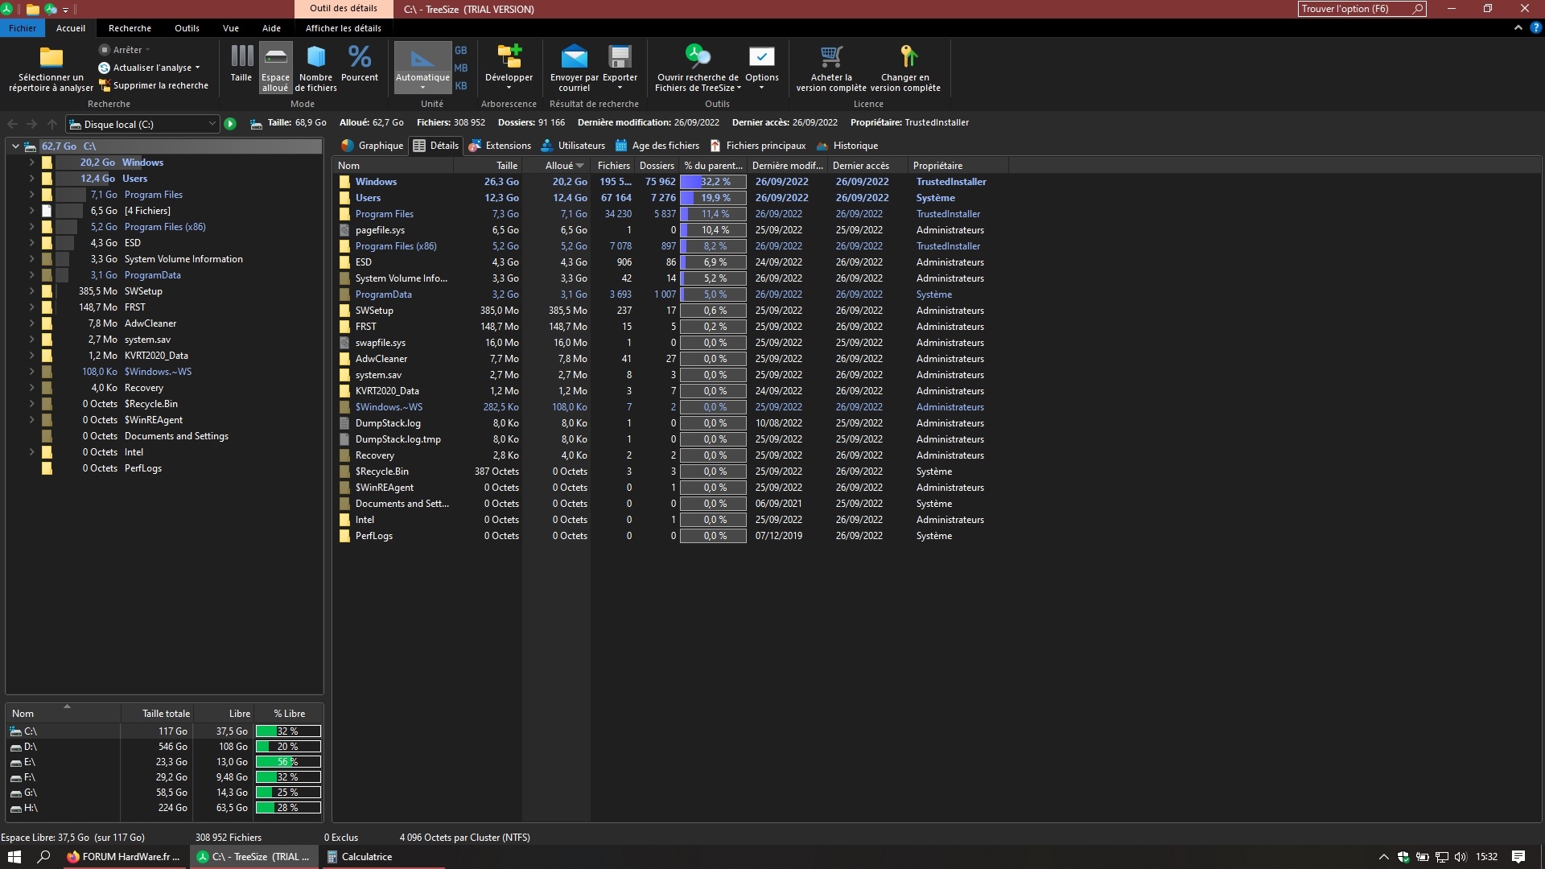Viewport: 1545px width, 869px height.
Task: Click the Arrêter scan button
Action: 124,50
